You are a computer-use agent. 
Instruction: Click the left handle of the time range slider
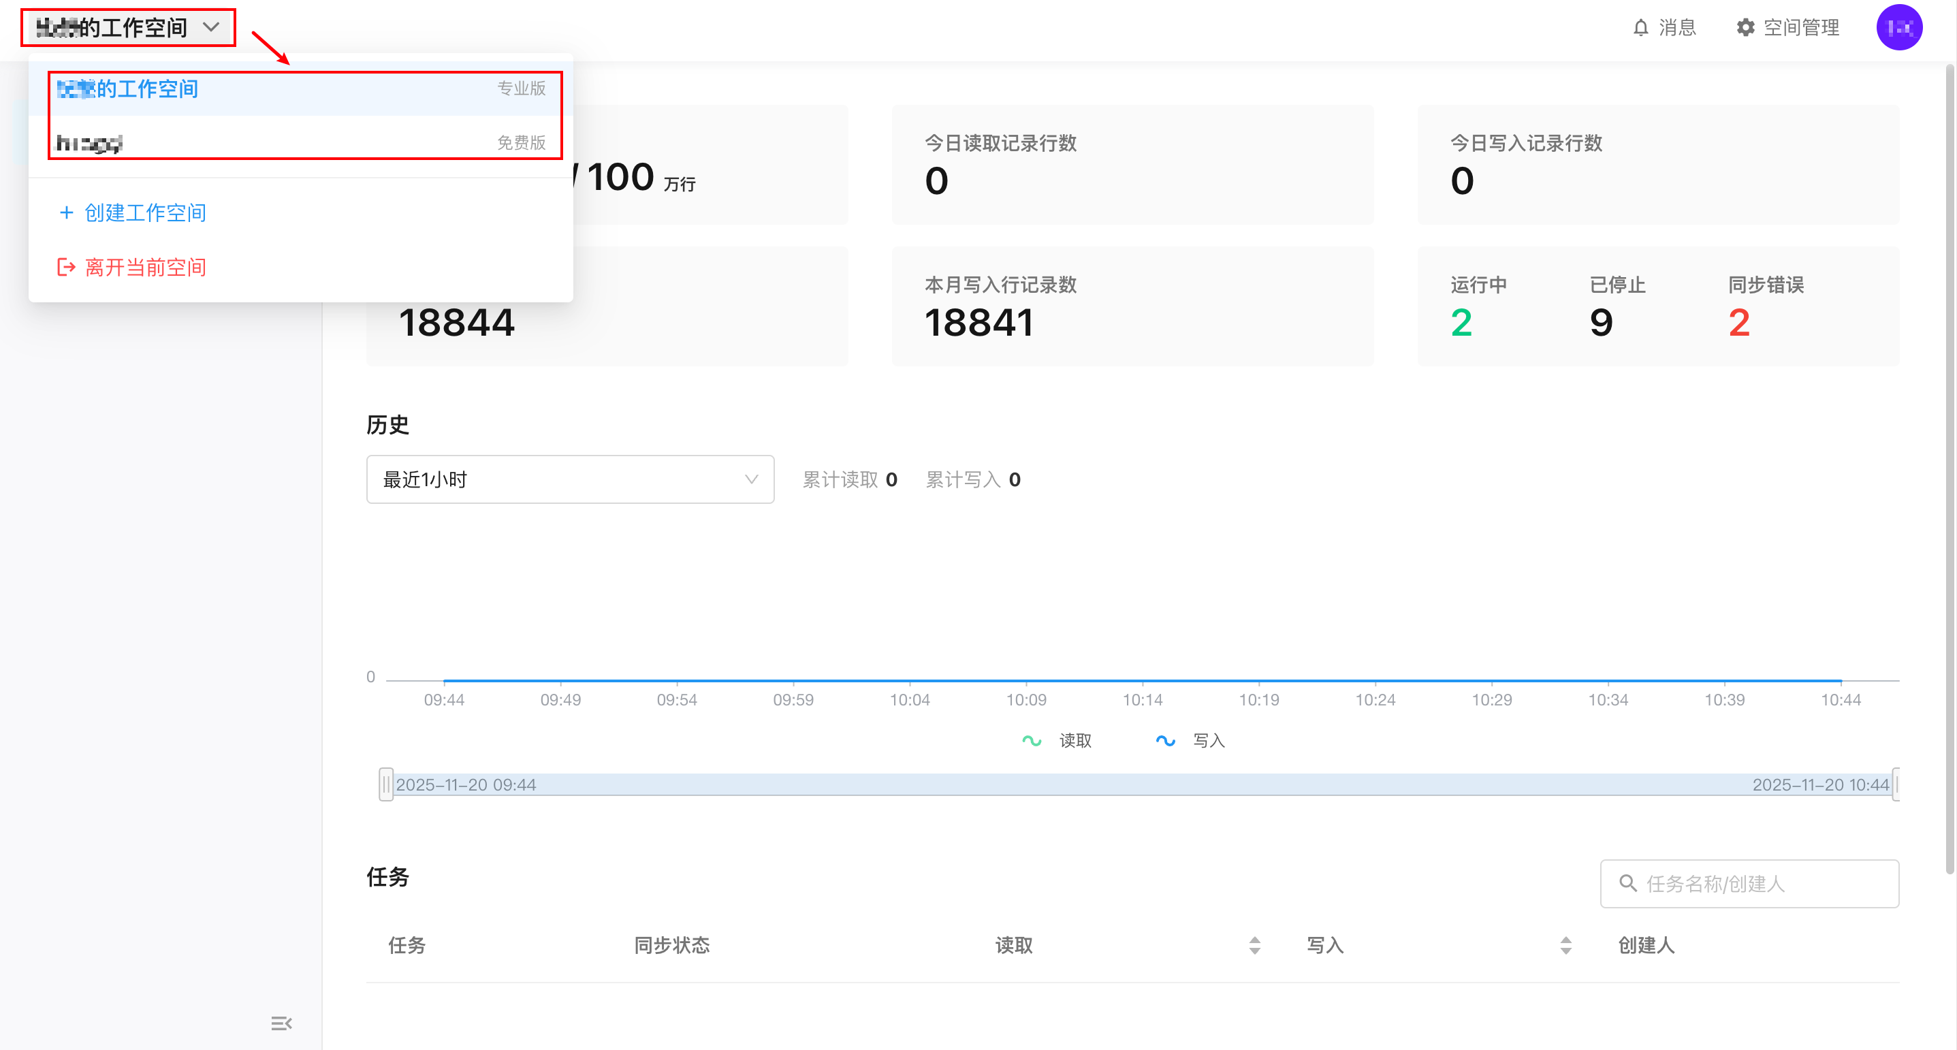point(386,784)
